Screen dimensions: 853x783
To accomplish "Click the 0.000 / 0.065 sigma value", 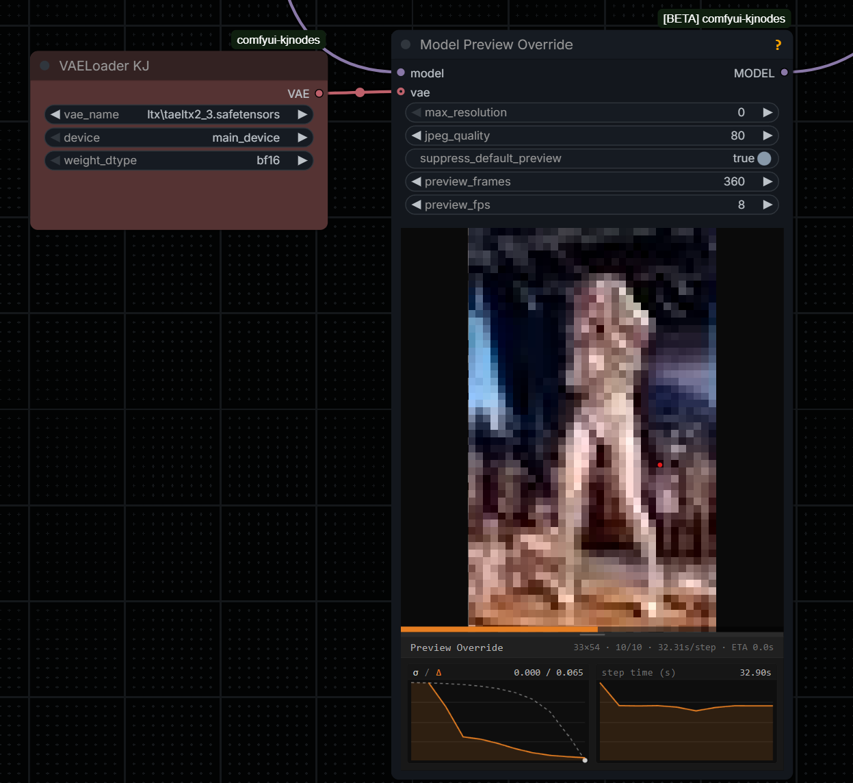I will [549, 673].
